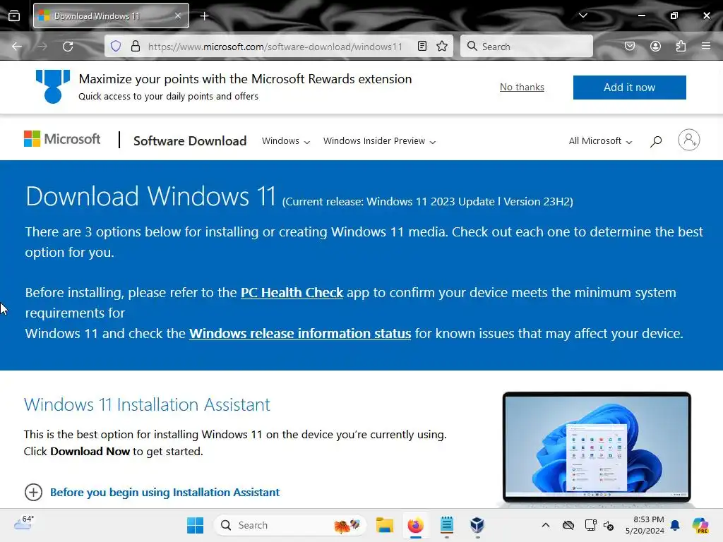Open notifications bell icon
The height and width of the screenshot is (542, 723).
tap(675, 525)
